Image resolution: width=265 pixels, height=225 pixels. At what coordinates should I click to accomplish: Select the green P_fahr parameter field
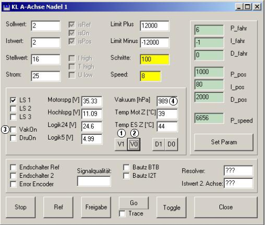click(209, 30)
